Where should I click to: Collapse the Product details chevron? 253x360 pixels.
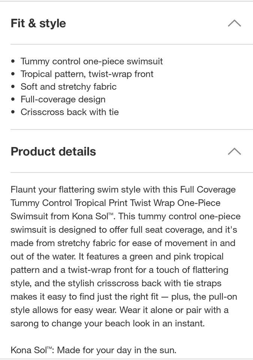tap(234, 151)
